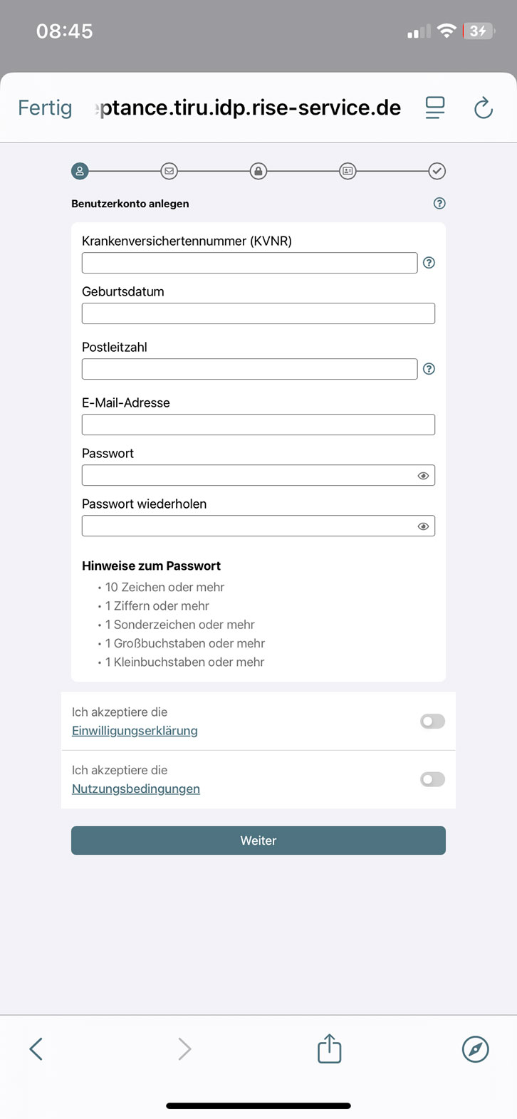This screenshot has height=1119, width=517.
Task: Click the ID card step icon
Action: tap(348, 171)
